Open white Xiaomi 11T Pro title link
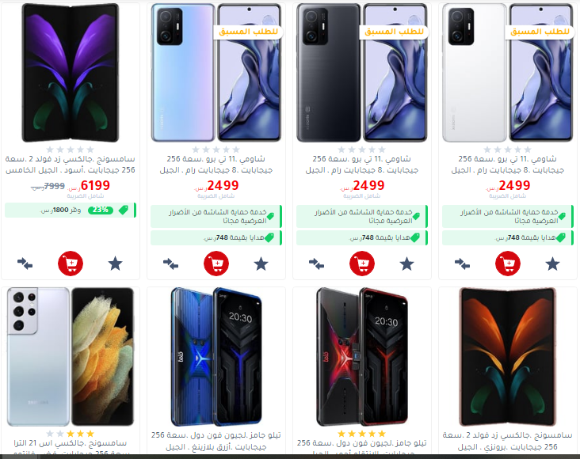The height and width of the screenshot is (459, 580). coord(507,165)
